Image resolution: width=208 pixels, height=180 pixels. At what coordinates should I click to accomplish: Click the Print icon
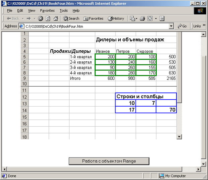(142, 18)
